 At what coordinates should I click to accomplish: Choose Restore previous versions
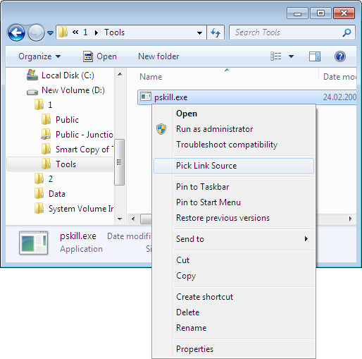tap(223, 218)
